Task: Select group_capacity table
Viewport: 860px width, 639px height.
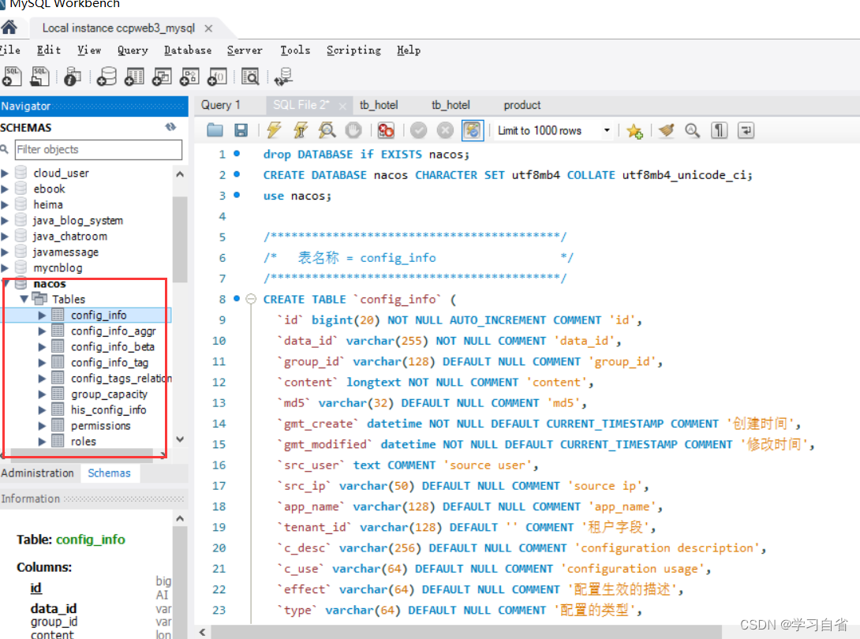Action: pos(109,394)
